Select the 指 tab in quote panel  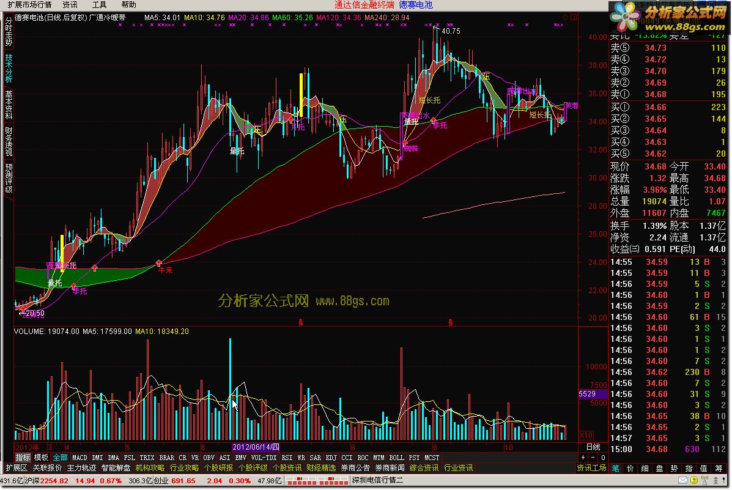pyautogui.click(x=689, y=468)
